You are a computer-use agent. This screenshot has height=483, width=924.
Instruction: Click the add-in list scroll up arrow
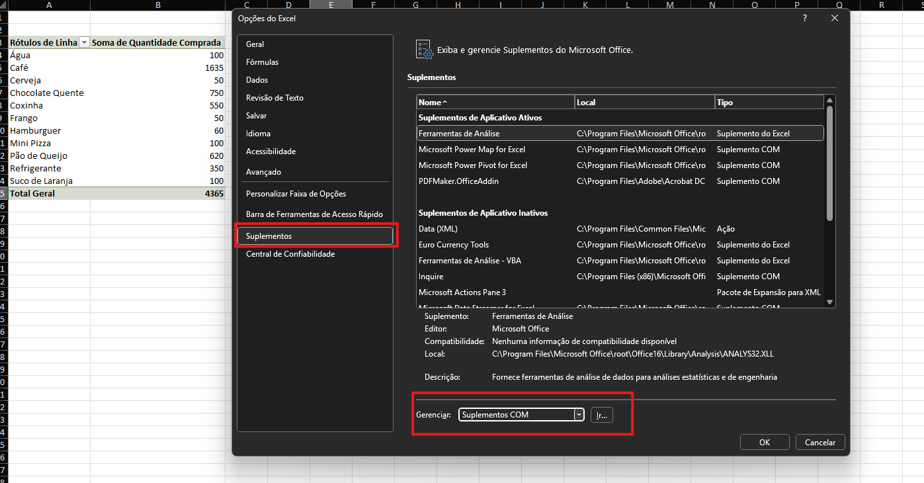(x=830, y=101)
